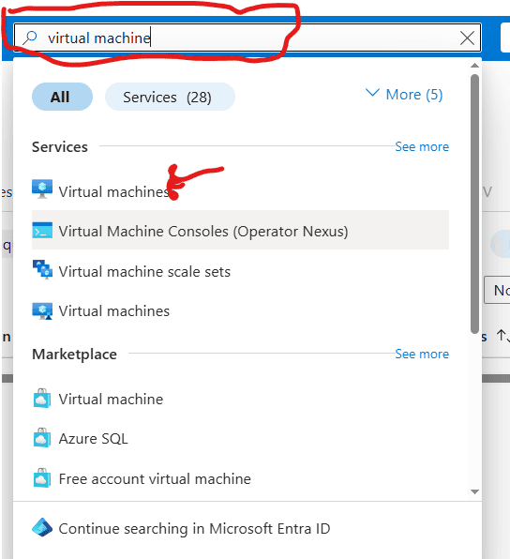Click the classic Virtual machines icon below scale sets
510x559 pixels.
click(x=42, y=310)
